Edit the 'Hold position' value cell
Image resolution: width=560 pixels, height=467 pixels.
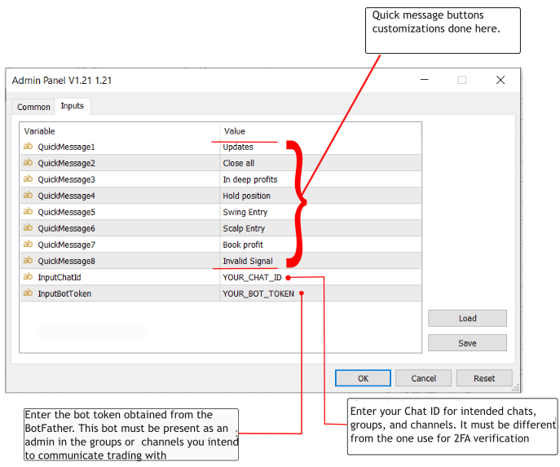coord(320,196)
